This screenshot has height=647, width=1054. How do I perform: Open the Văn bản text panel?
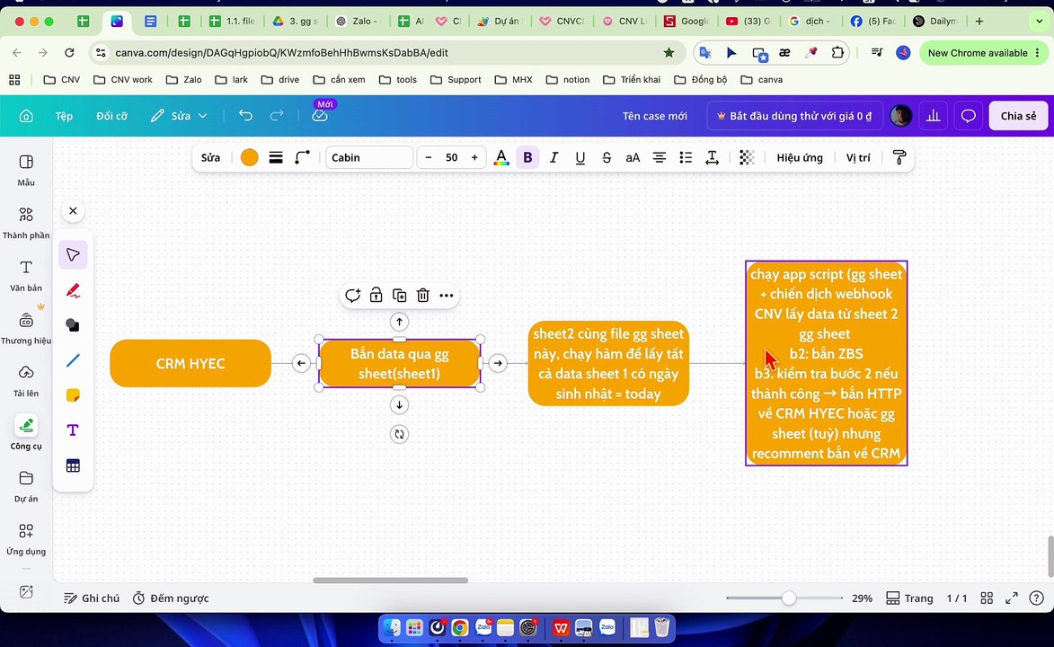coord(26,276)
